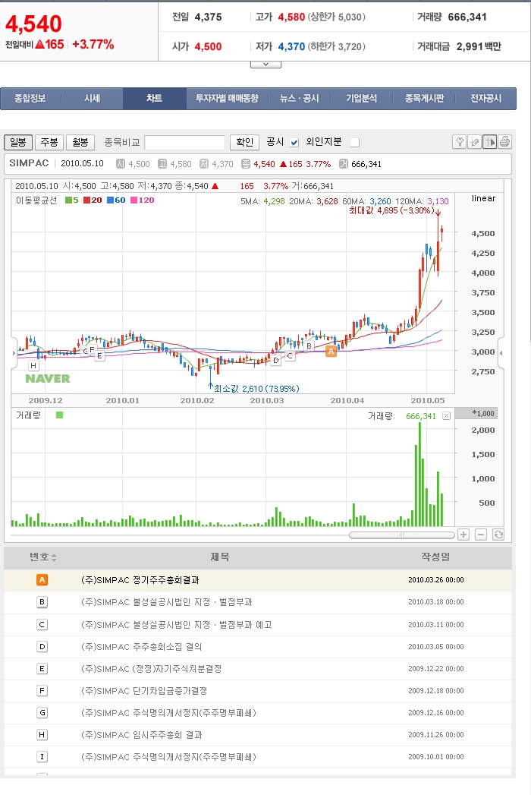This screenshot has width=531, height=795.
Task: Open 불성실공시법인 지정·벌점부과 예고 link
Action: point(176,624)
